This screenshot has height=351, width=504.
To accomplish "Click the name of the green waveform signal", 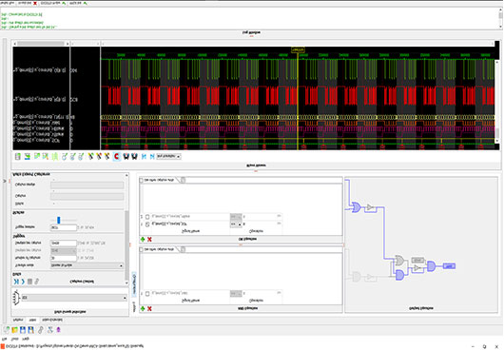I will point(40,70).
